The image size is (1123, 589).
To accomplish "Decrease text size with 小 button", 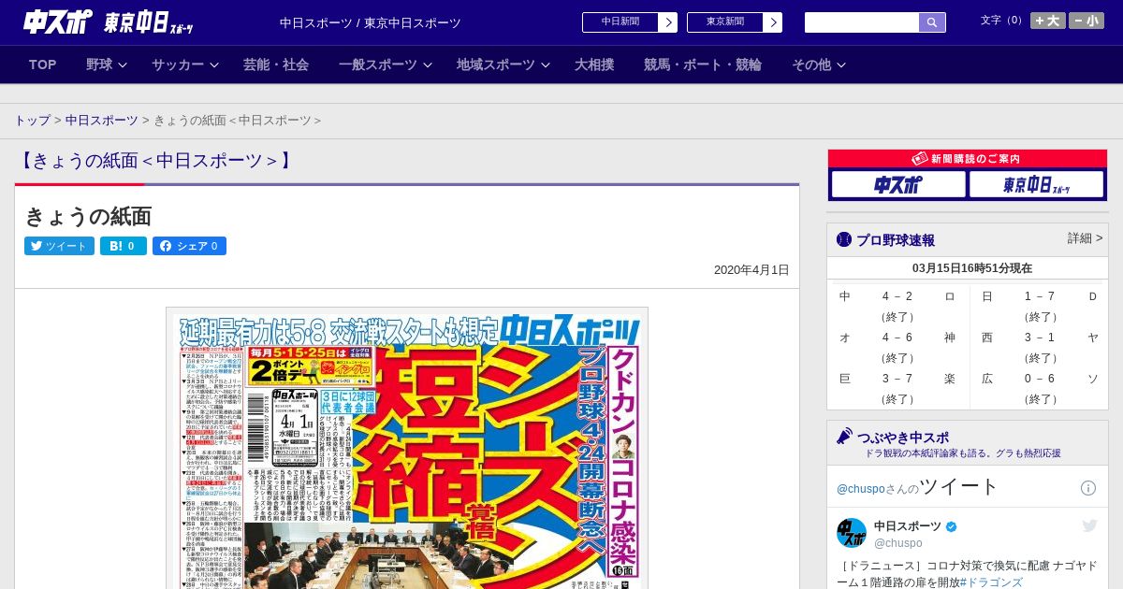I will [x=1087, y=21].
